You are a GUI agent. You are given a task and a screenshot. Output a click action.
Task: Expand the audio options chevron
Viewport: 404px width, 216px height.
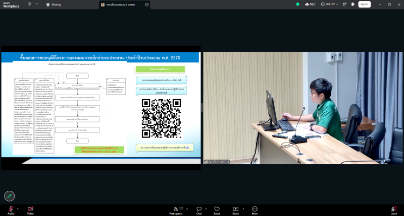click(18, 209)
